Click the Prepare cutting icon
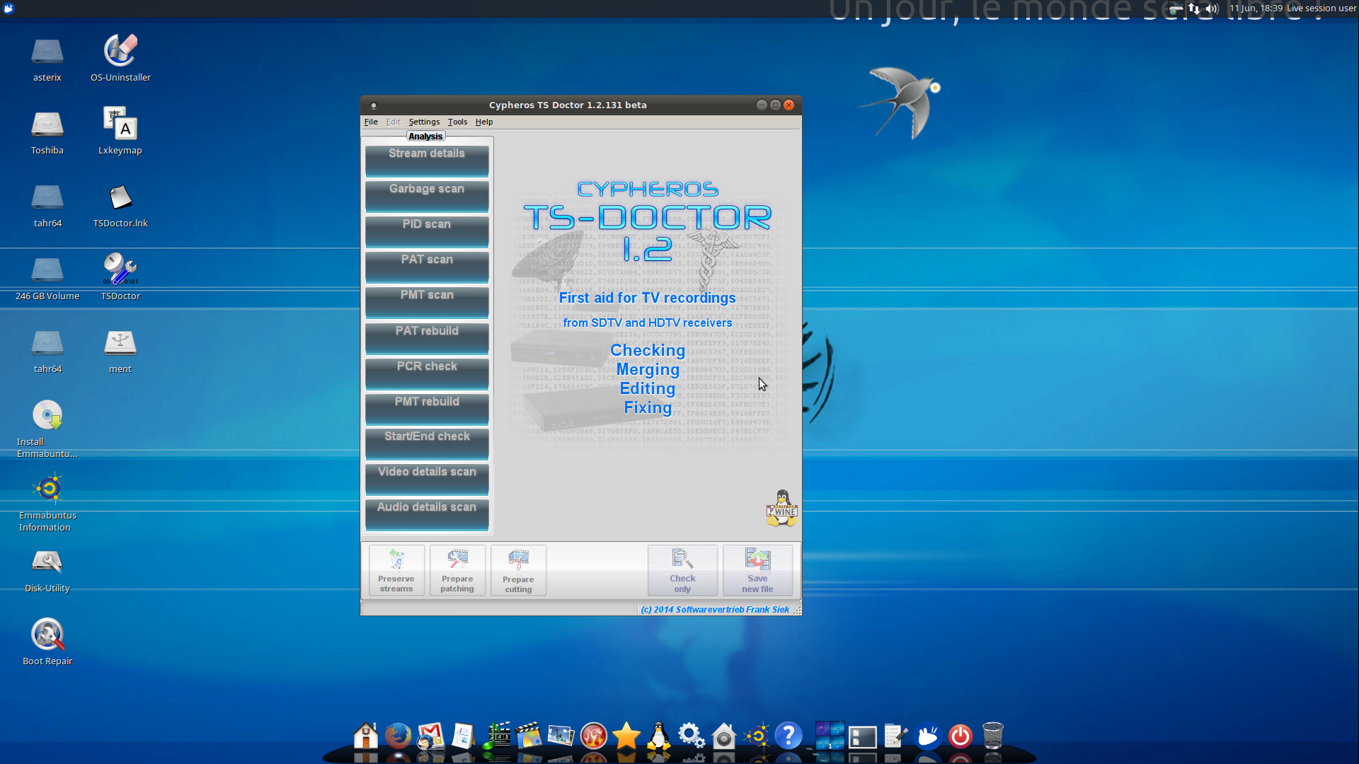 pos(518,570)
